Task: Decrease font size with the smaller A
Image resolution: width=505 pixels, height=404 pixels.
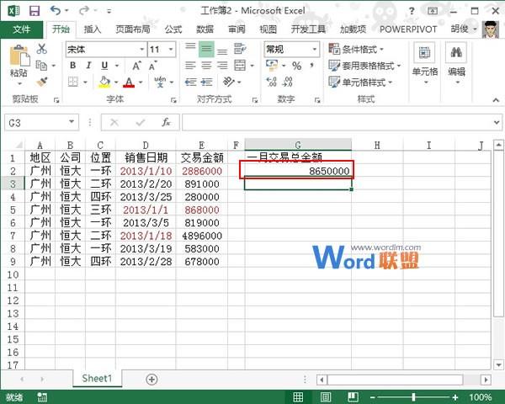Action: 152,66
